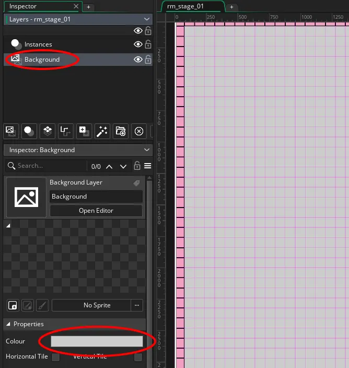
Task: Create a new layer folder icon
Action: 121,131
